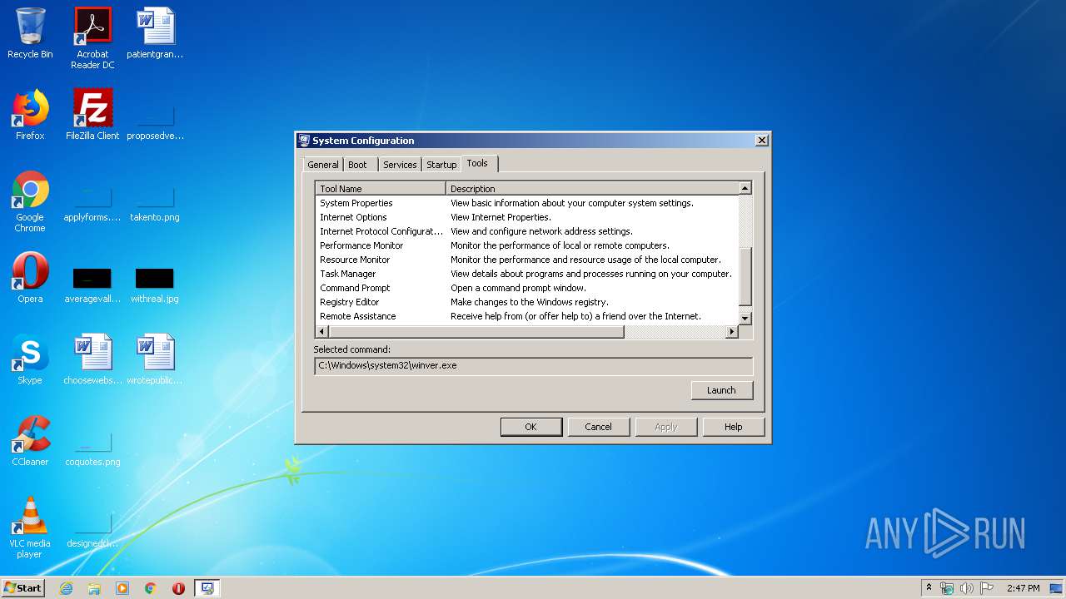The image size is (1066, 599).
Task: Open Google Chrome desktop shortcut
Action: pyautogui.click(x=30, y=202)
